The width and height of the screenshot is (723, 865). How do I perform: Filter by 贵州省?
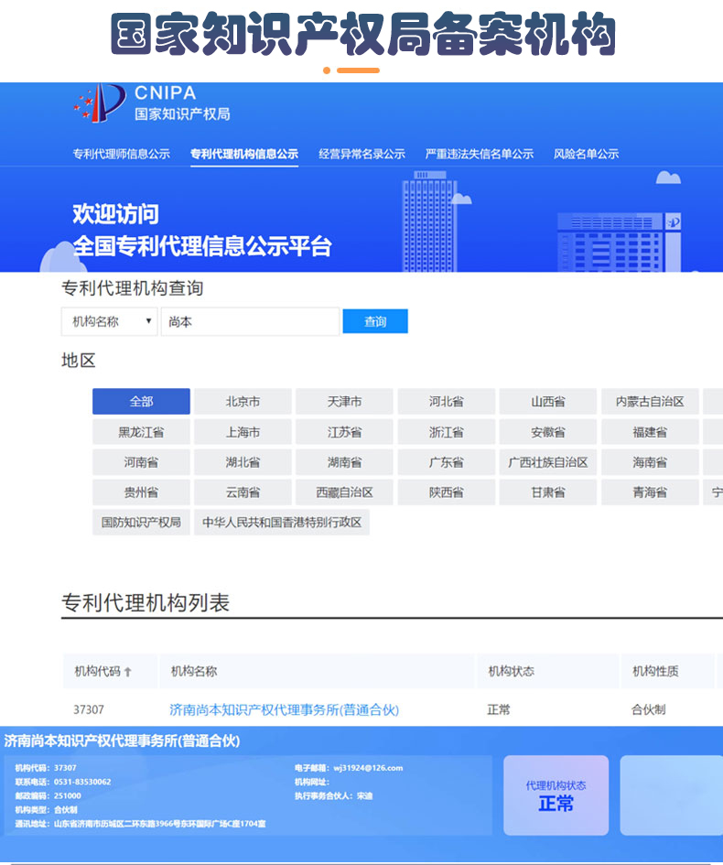(x=141, y=492)
